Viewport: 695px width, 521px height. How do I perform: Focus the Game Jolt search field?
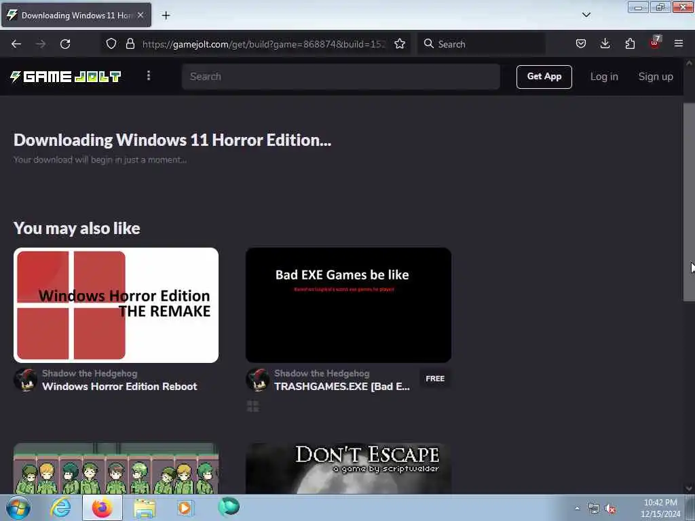(341, 77)
